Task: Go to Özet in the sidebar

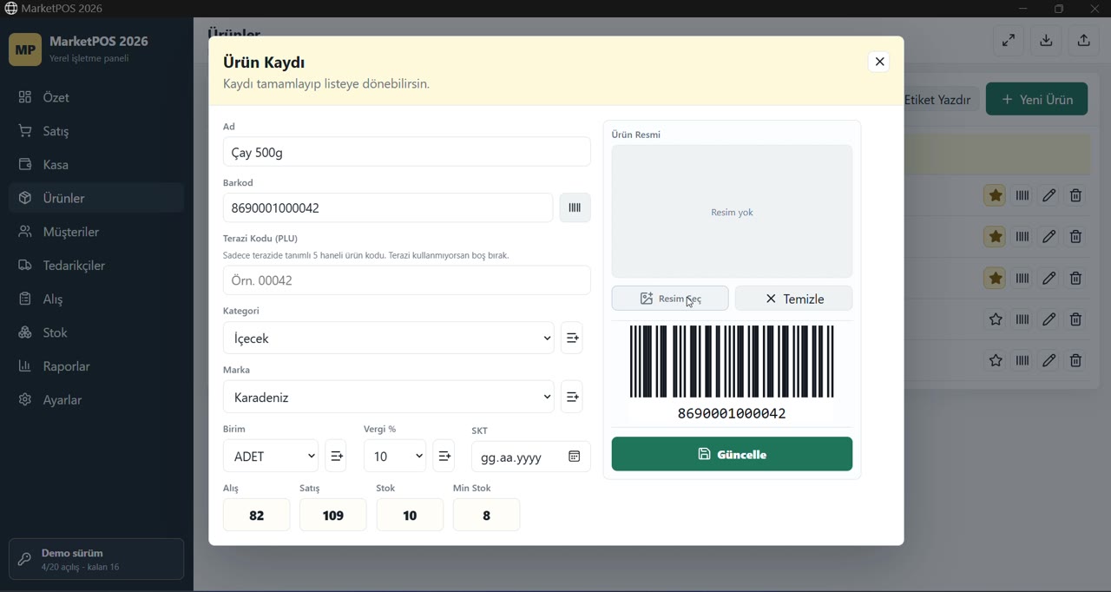Action: tap(96, 97)
